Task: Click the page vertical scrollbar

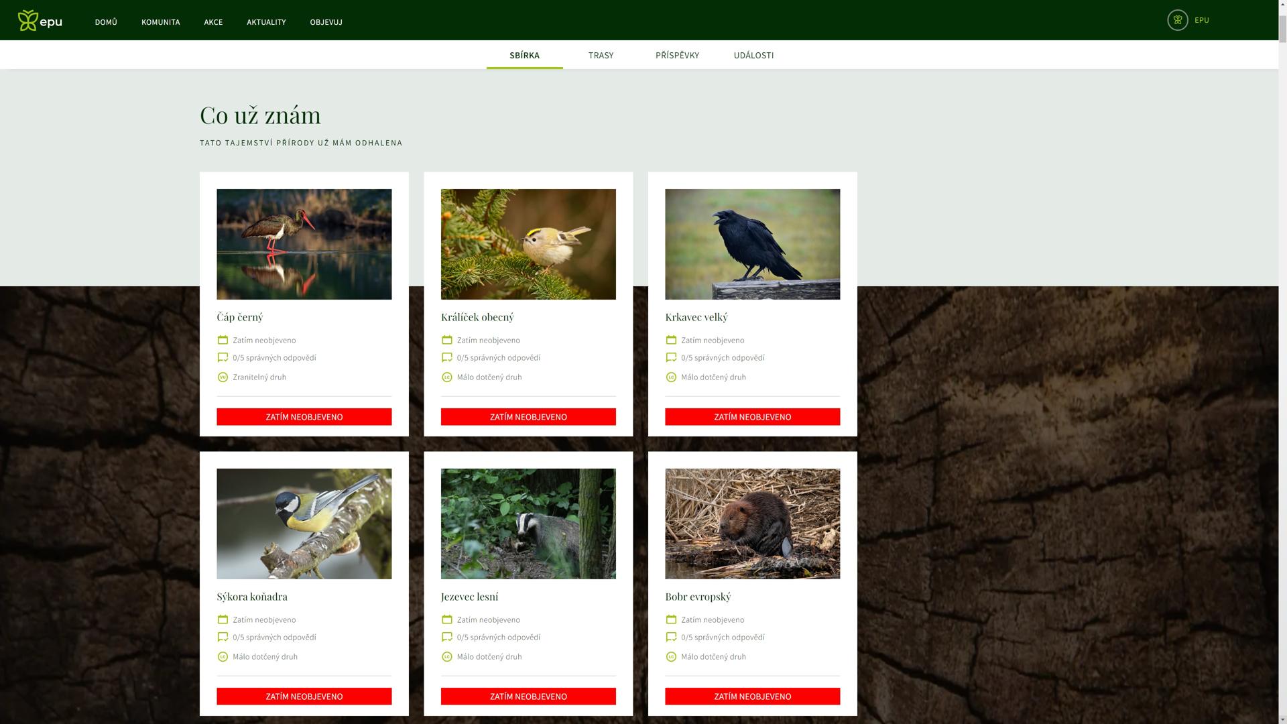Action: [x=1282, y=362]
